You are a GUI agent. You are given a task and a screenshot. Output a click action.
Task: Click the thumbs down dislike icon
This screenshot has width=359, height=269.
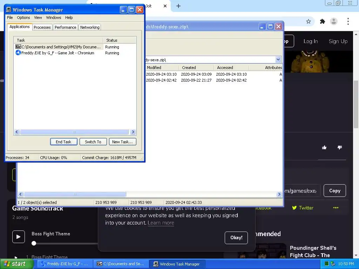[340, 147]
